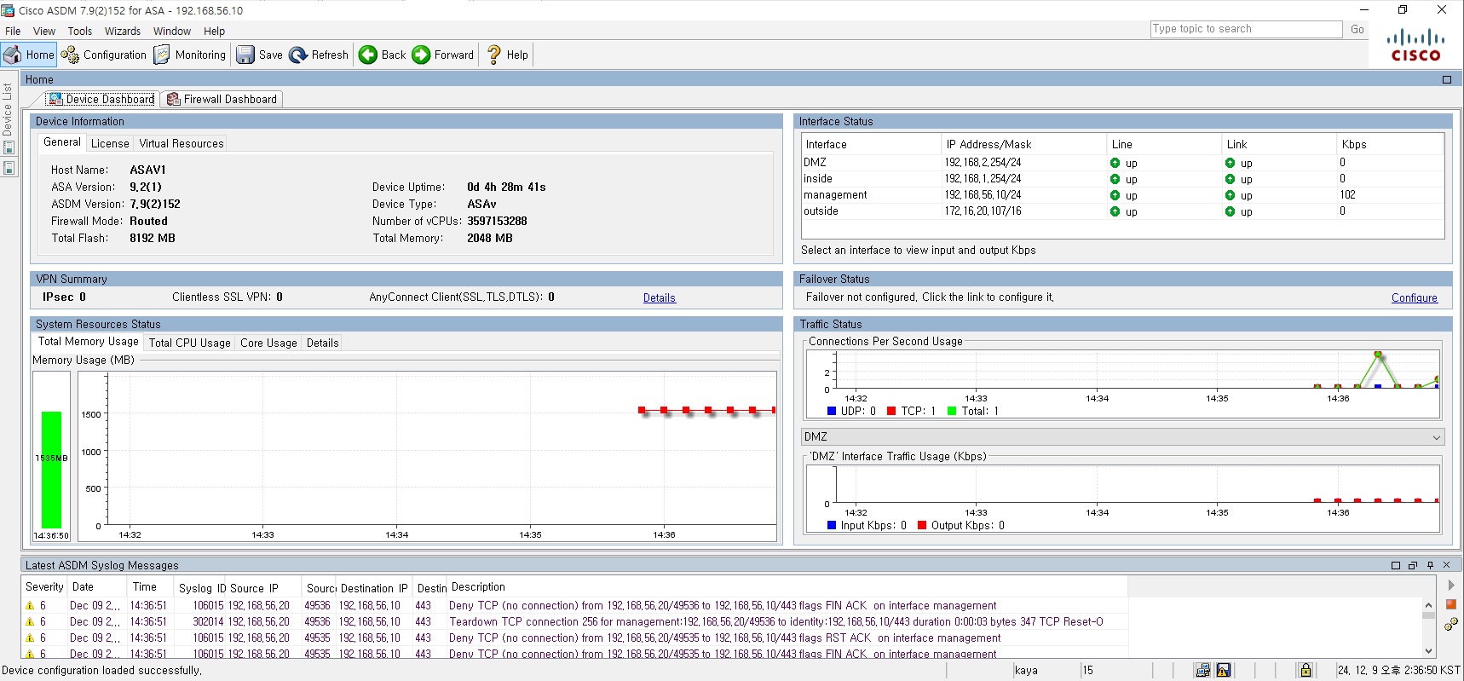Click Go search button

coord(1357,29)
